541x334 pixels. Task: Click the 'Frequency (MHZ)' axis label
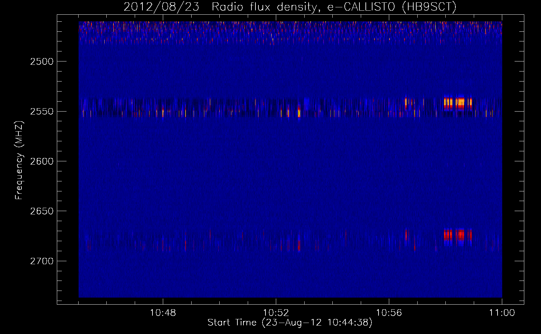19,160
